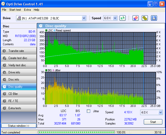Click the Disc quality sidebar icon
Image resolution: width=166 pixels, height=135 pixels.
click(x=4, y=87)
